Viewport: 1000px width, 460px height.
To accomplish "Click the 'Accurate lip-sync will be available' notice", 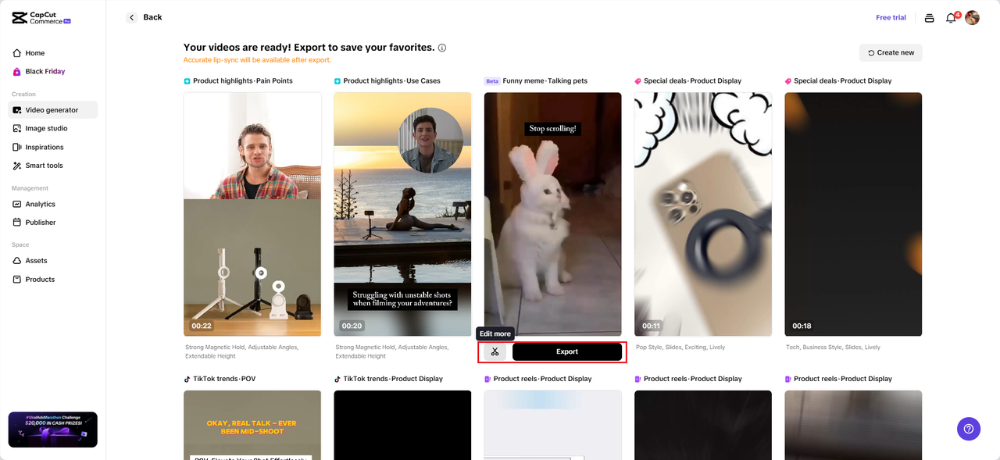I will [x=257, y=60].
